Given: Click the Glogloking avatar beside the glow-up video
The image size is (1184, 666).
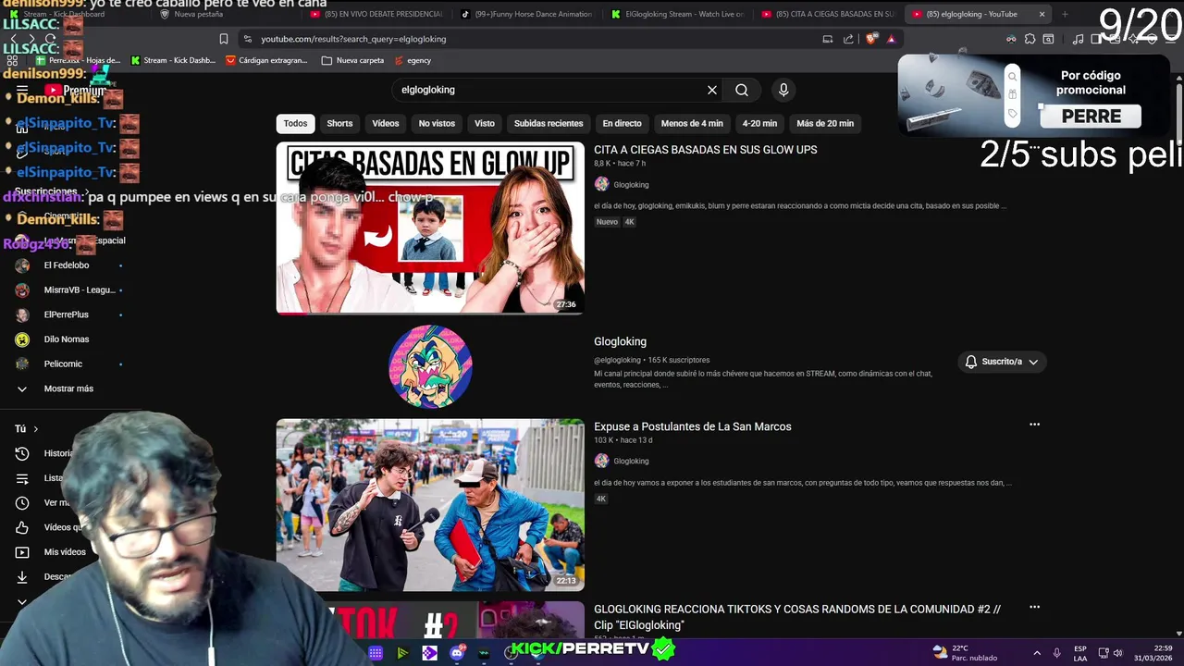Looking at the screenshot, I should click(x=601, y=184).
